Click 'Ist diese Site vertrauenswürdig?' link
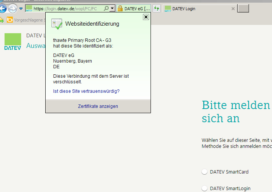Image resolution: width=272 pixels, height=192 pixels. coord(86,91)
